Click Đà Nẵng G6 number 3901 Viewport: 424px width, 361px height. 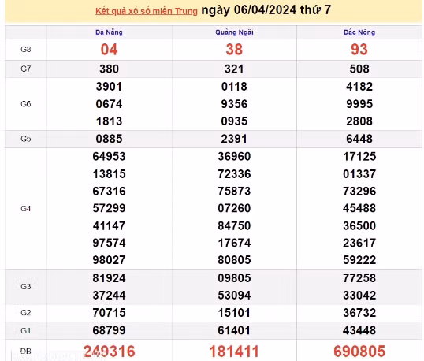(x=109, y=87)
